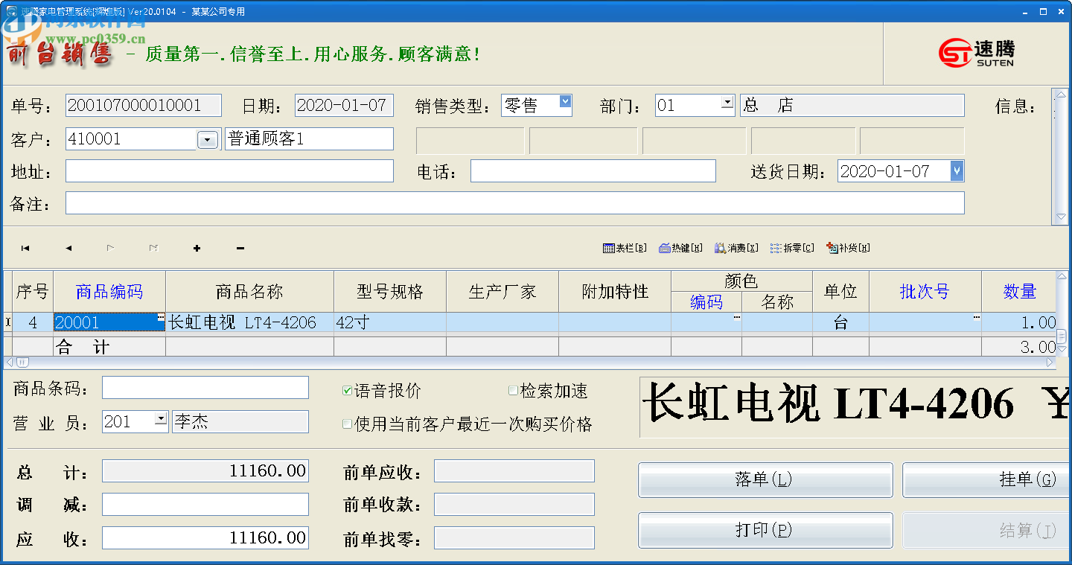
Task: Click the 拆零[C] split-unit icon
Action: 790,249
